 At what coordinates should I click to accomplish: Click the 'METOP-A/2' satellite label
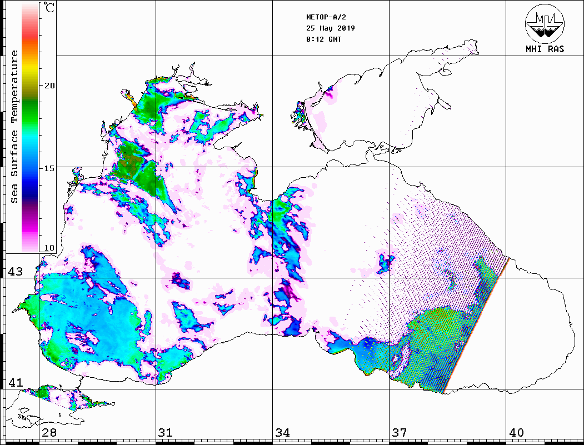(x=326, y=17)
